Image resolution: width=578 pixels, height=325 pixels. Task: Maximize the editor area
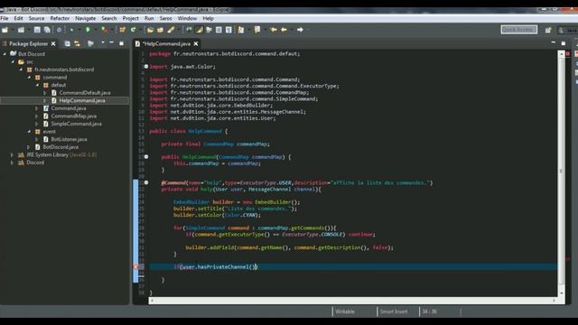click(x=564, y=43)
